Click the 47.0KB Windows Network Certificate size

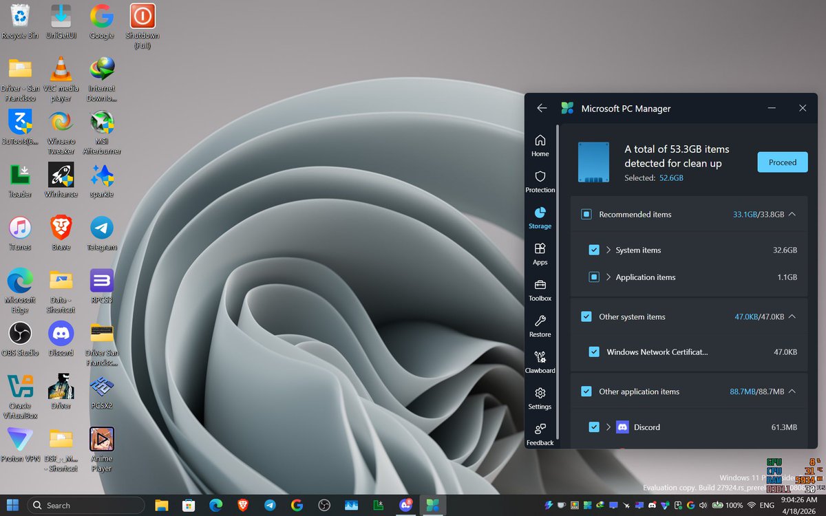pos(786,352)
